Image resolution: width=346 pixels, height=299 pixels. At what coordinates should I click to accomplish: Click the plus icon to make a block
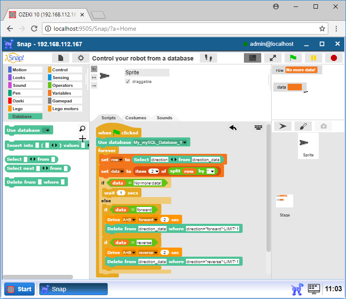82,138
